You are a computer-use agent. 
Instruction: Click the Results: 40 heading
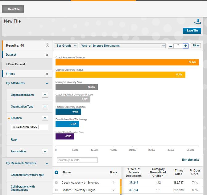click(15, 45)
